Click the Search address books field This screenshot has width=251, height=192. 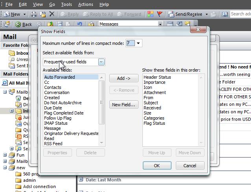click(241, 14)
